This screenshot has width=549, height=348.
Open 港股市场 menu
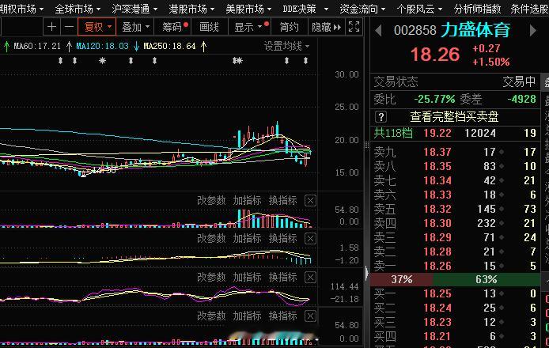coord(191,9)
